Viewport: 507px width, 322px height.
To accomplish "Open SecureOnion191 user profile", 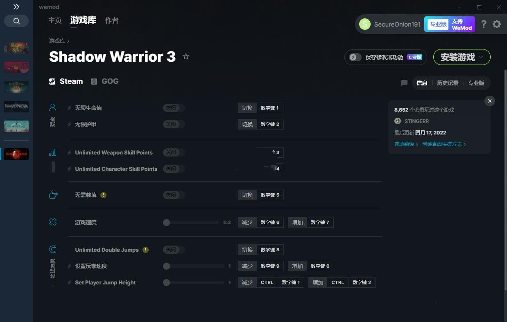I will pyautogui.click(x=390, y=24).
